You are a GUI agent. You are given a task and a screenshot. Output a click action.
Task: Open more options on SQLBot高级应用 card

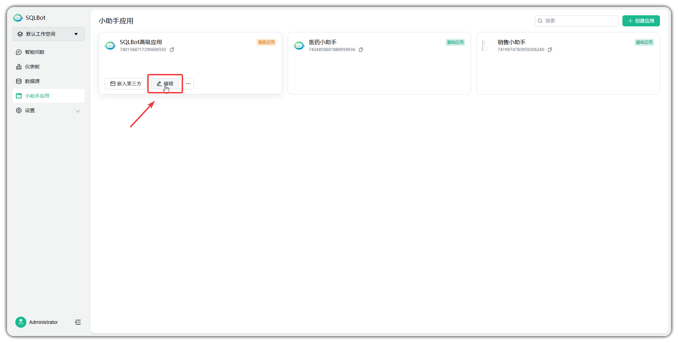click(x=188, y=84)
